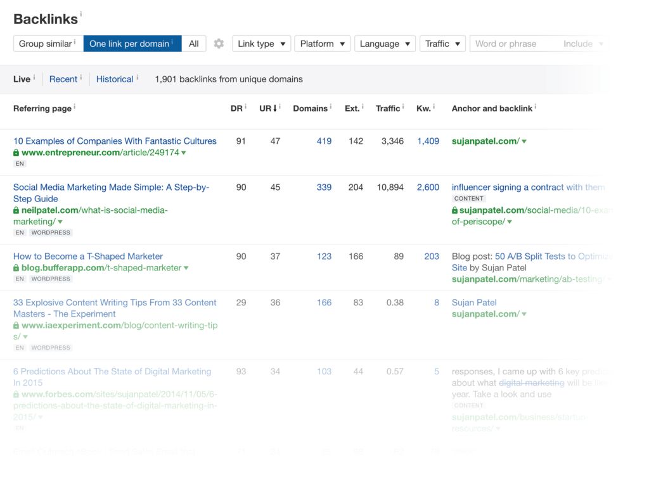This screenshot has height=482, width=649.
Task: Click the info icon beside Historical tab
Action: (x=137, y=77)
